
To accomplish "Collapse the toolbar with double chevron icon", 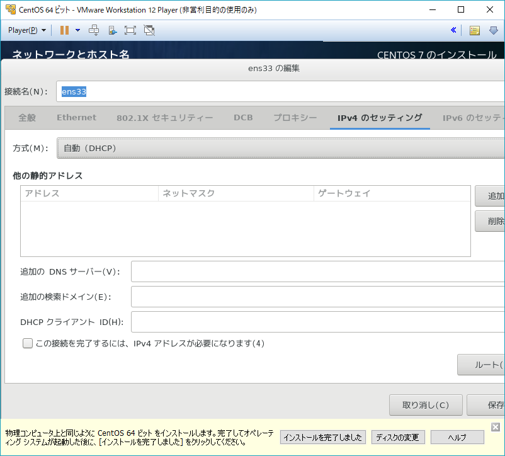I will pos(453,30).
